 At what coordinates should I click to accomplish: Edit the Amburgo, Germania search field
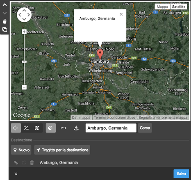[111, 128]
